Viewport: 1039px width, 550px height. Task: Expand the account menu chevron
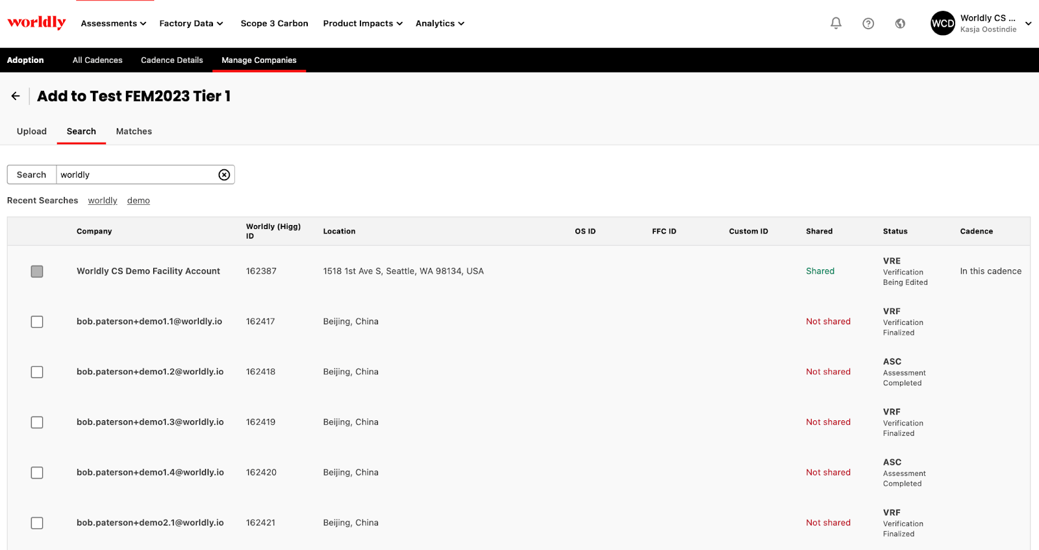(x=1029, y=23)
